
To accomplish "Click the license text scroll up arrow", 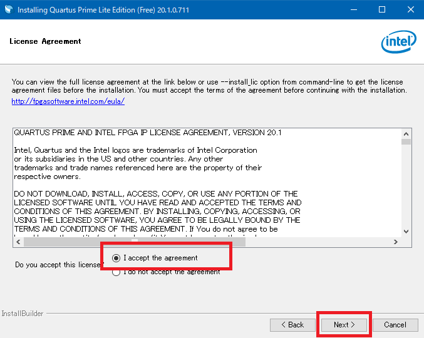I will 406,133.
